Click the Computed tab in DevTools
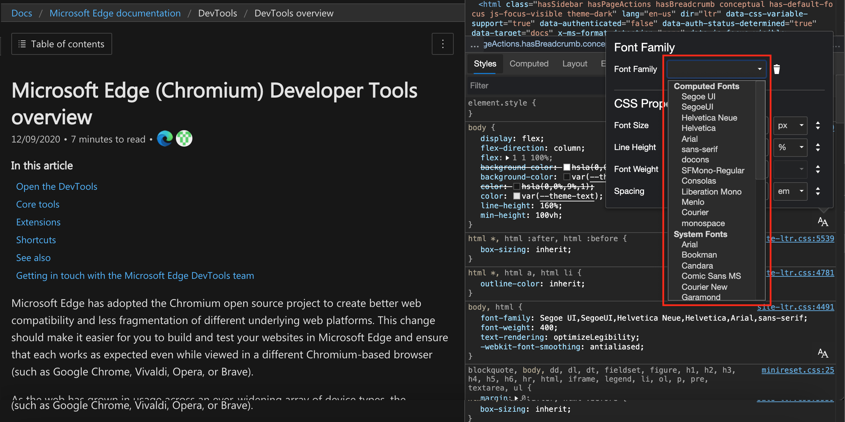Image resolution: width=845 pixels, height=422 pixels. (529, 64)
